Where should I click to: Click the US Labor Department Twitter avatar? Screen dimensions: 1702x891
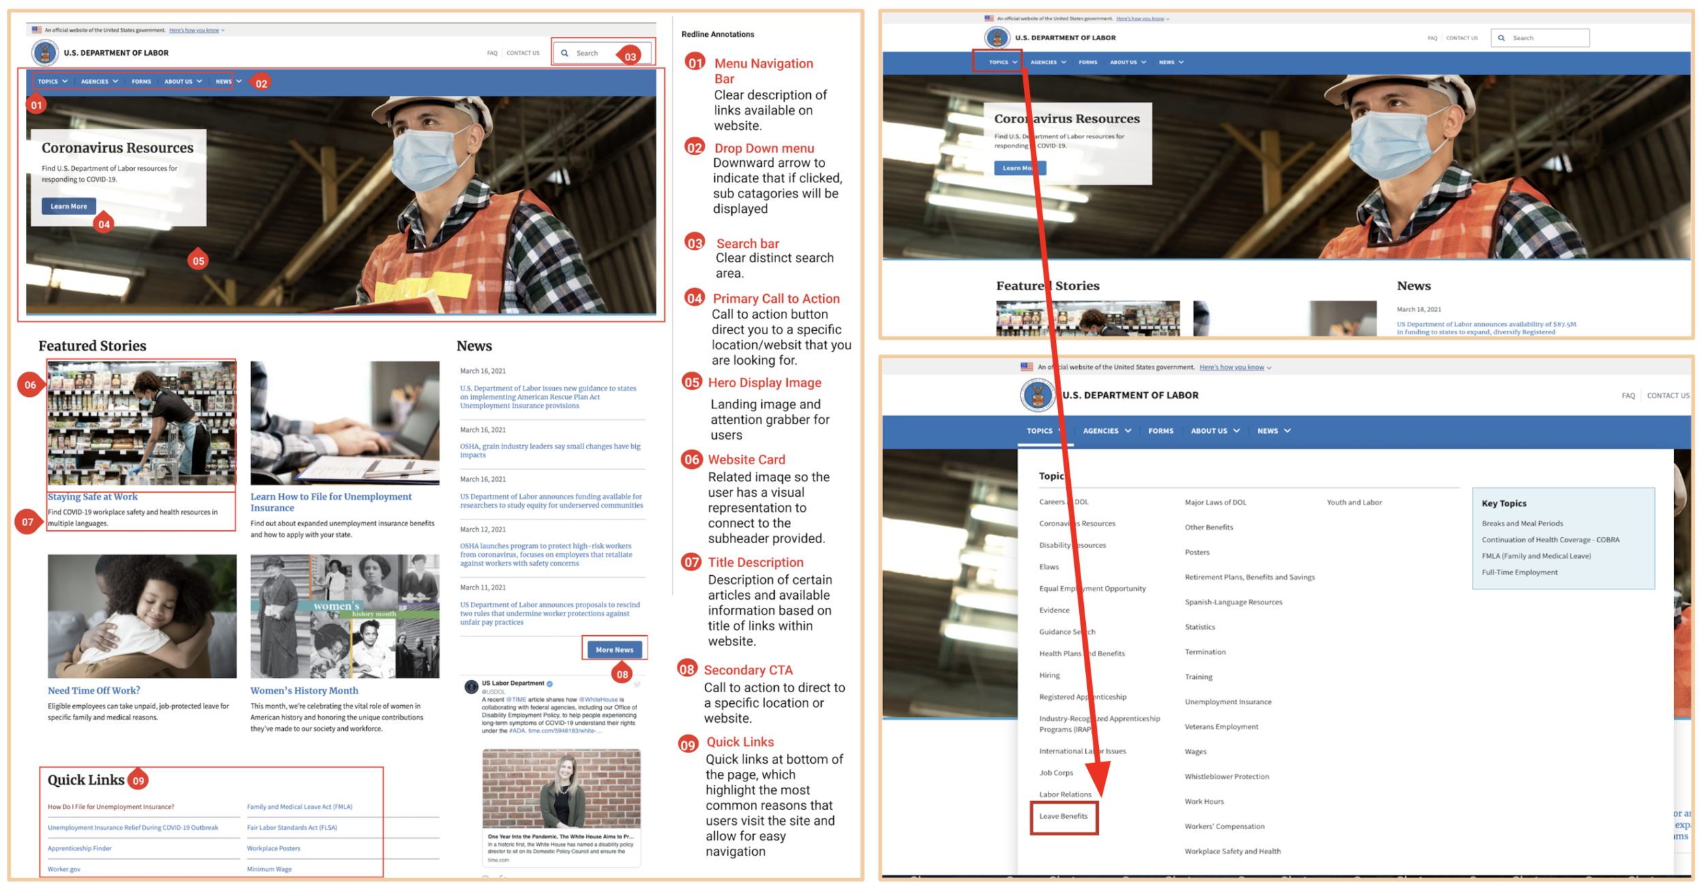click(x=471, y=687)
